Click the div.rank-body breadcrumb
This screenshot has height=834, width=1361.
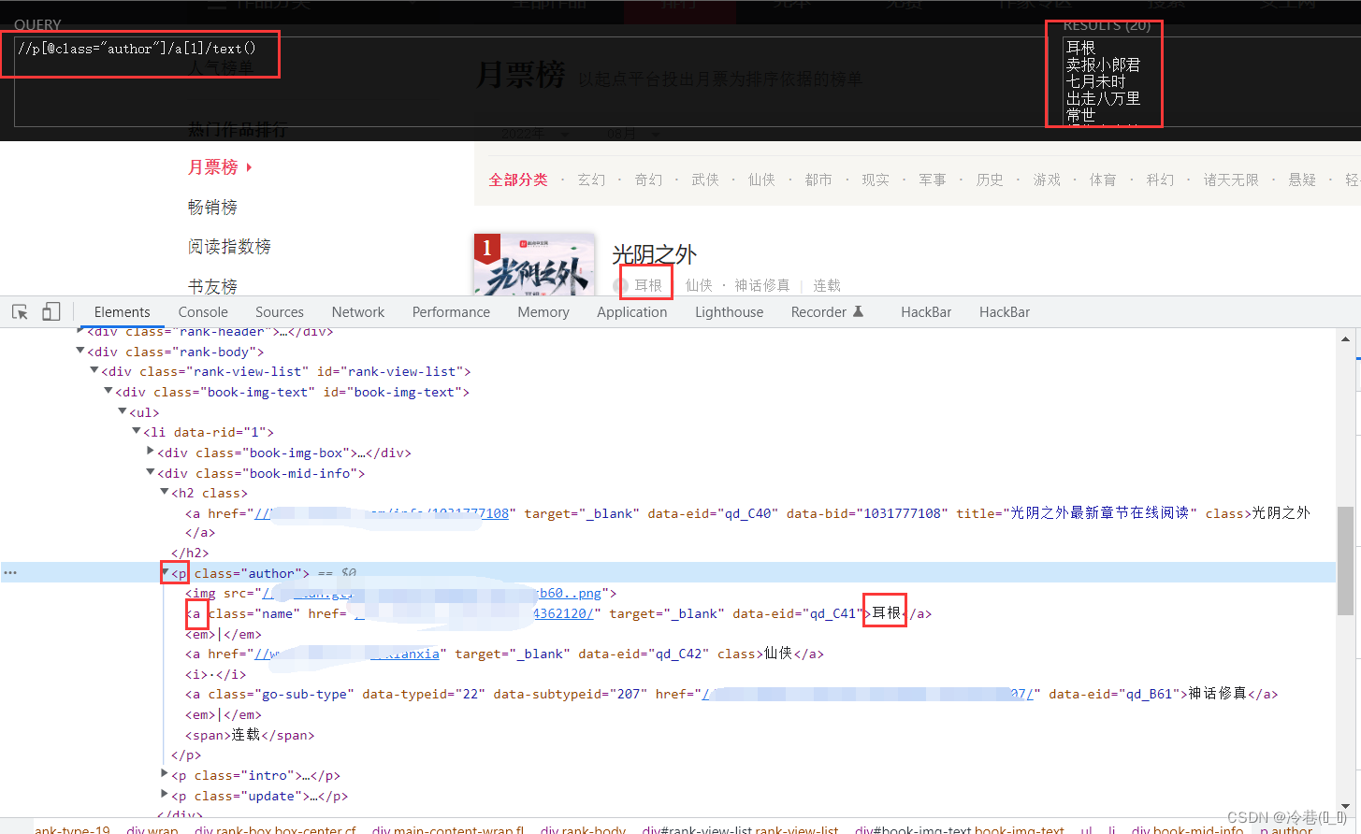coord(583,829)
